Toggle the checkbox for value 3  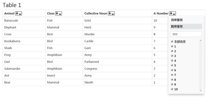172,56
